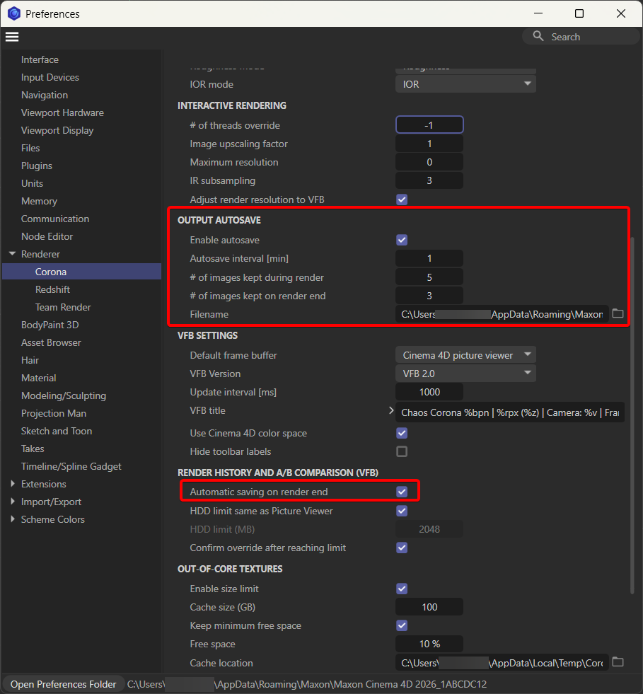Browse folder for autosave Filename
The image size is (643, 694).
pyautogui.click(x=618, y=314)
